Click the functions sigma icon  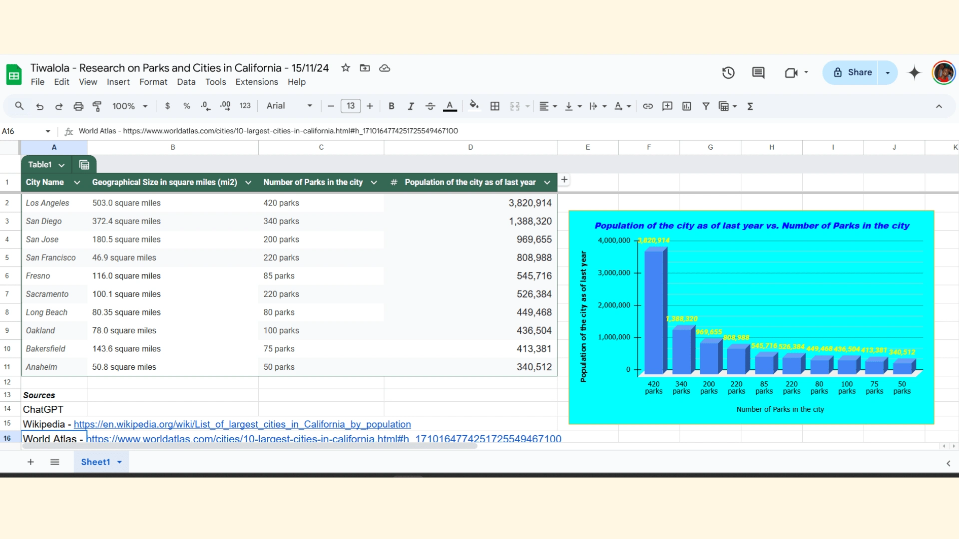click(750, 106)
